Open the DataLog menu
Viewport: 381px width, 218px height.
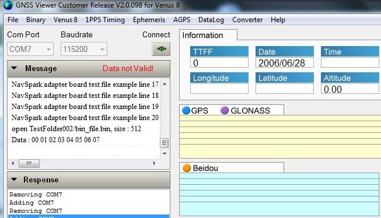(211, 20)
